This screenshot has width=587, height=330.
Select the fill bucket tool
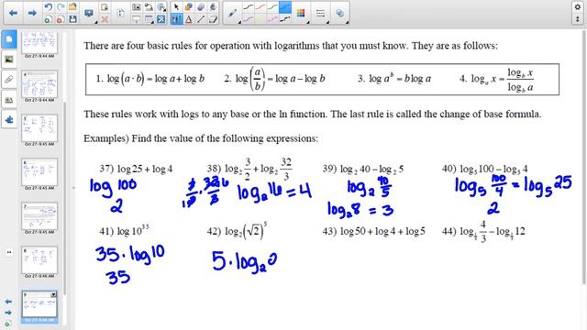[213, 7]
